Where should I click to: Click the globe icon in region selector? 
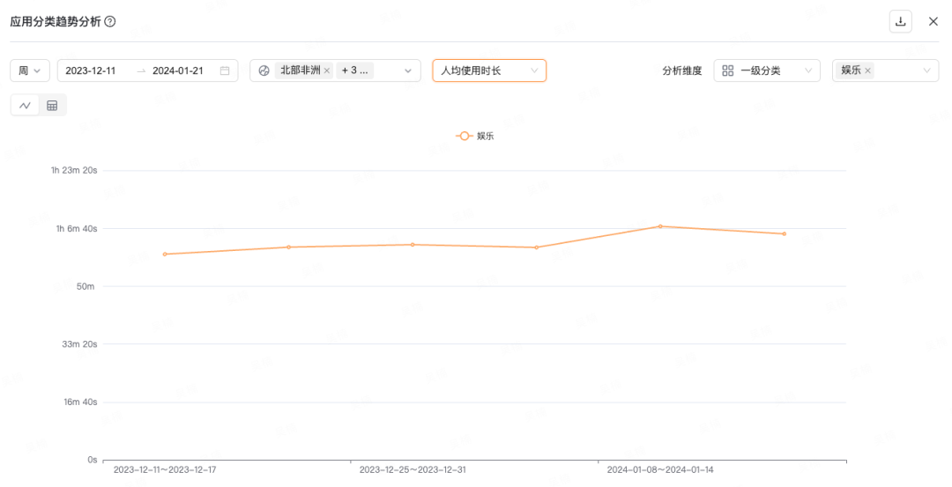click(x=264, y=70)
